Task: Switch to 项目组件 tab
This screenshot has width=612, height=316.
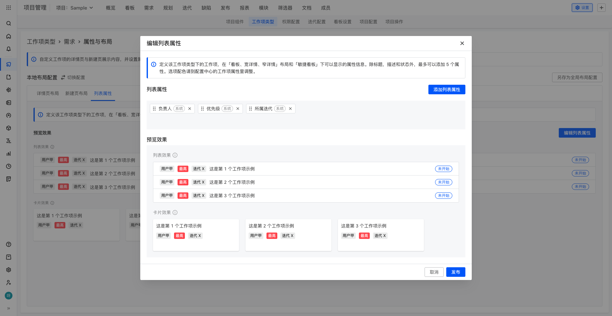Action: coord(235,22)
